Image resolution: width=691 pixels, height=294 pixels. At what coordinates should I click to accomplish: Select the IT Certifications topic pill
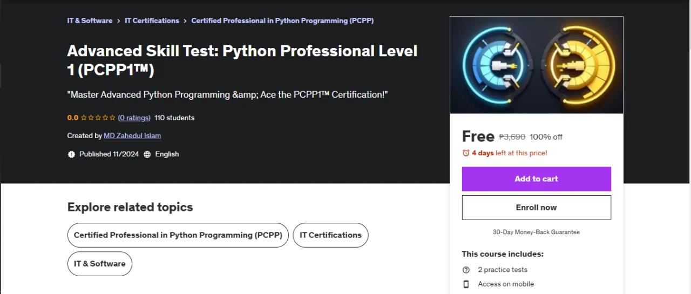click(330, 235)
